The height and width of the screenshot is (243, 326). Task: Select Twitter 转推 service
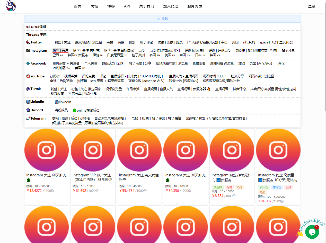[x=121, y=42]
